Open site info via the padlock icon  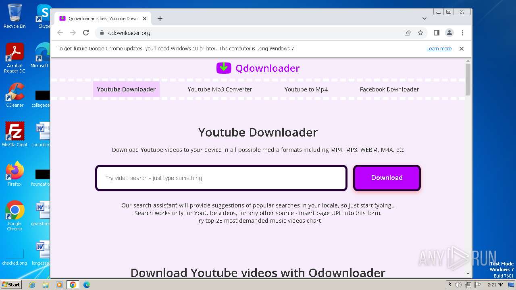pyautogui.click(x=102, y=33)
